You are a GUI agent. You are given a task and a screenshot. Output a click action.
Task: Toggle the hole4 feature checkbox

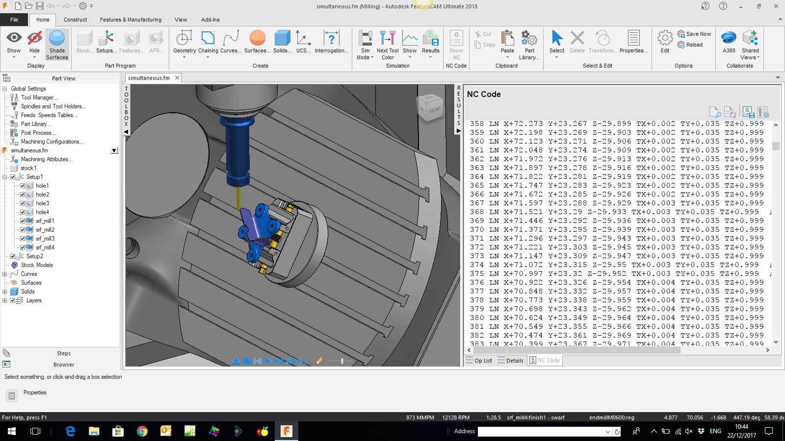click(x=23, y=212)
